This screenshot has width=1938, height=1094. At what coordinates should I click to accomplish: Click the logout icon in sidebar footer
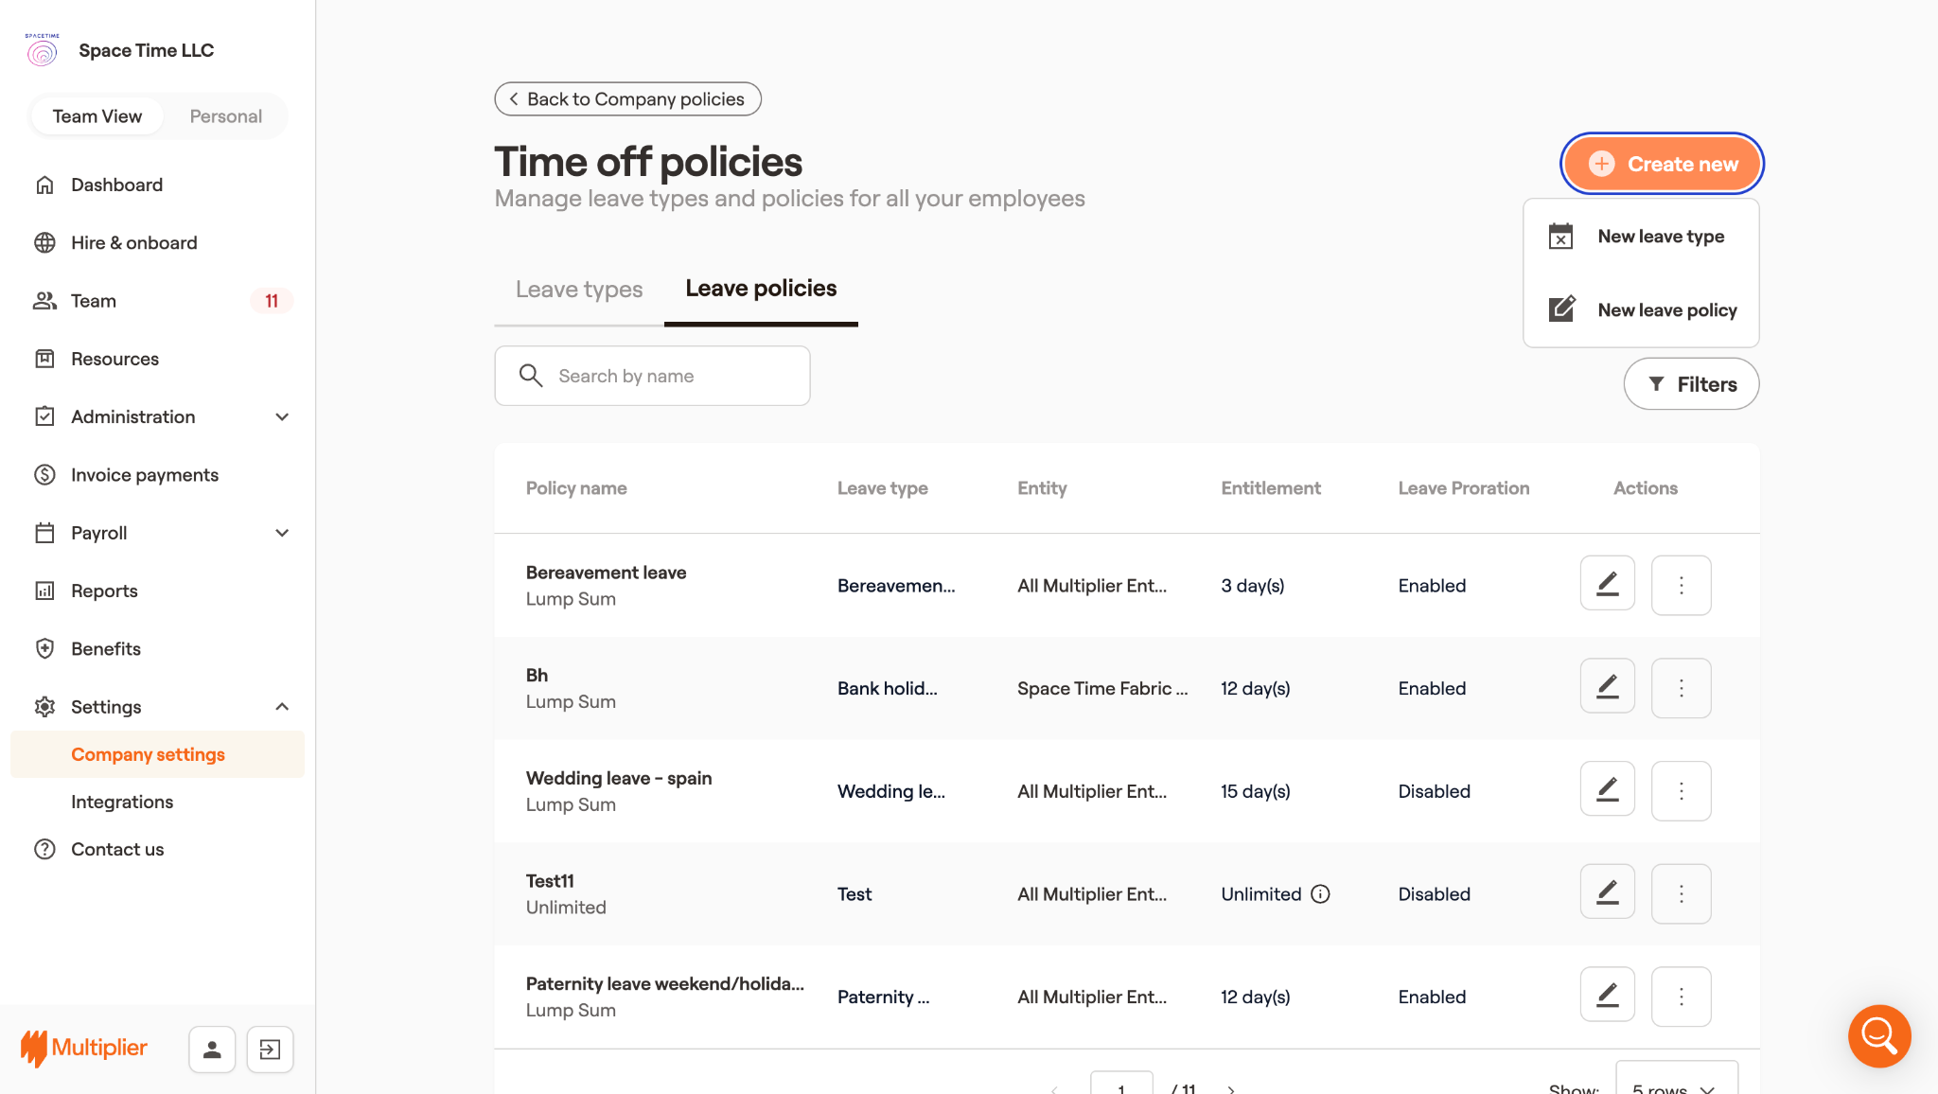click(x=270, y=1049)
